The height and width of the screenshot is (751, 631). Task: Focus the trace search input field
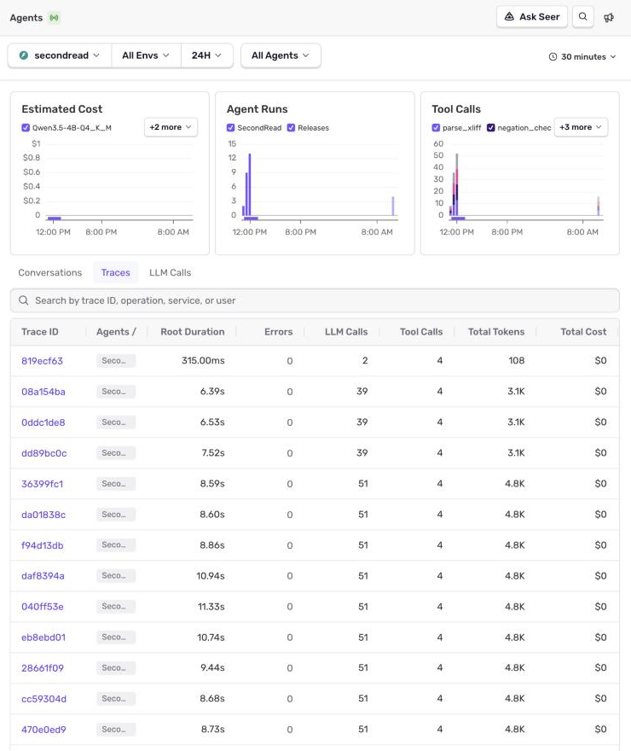(315, 300)
